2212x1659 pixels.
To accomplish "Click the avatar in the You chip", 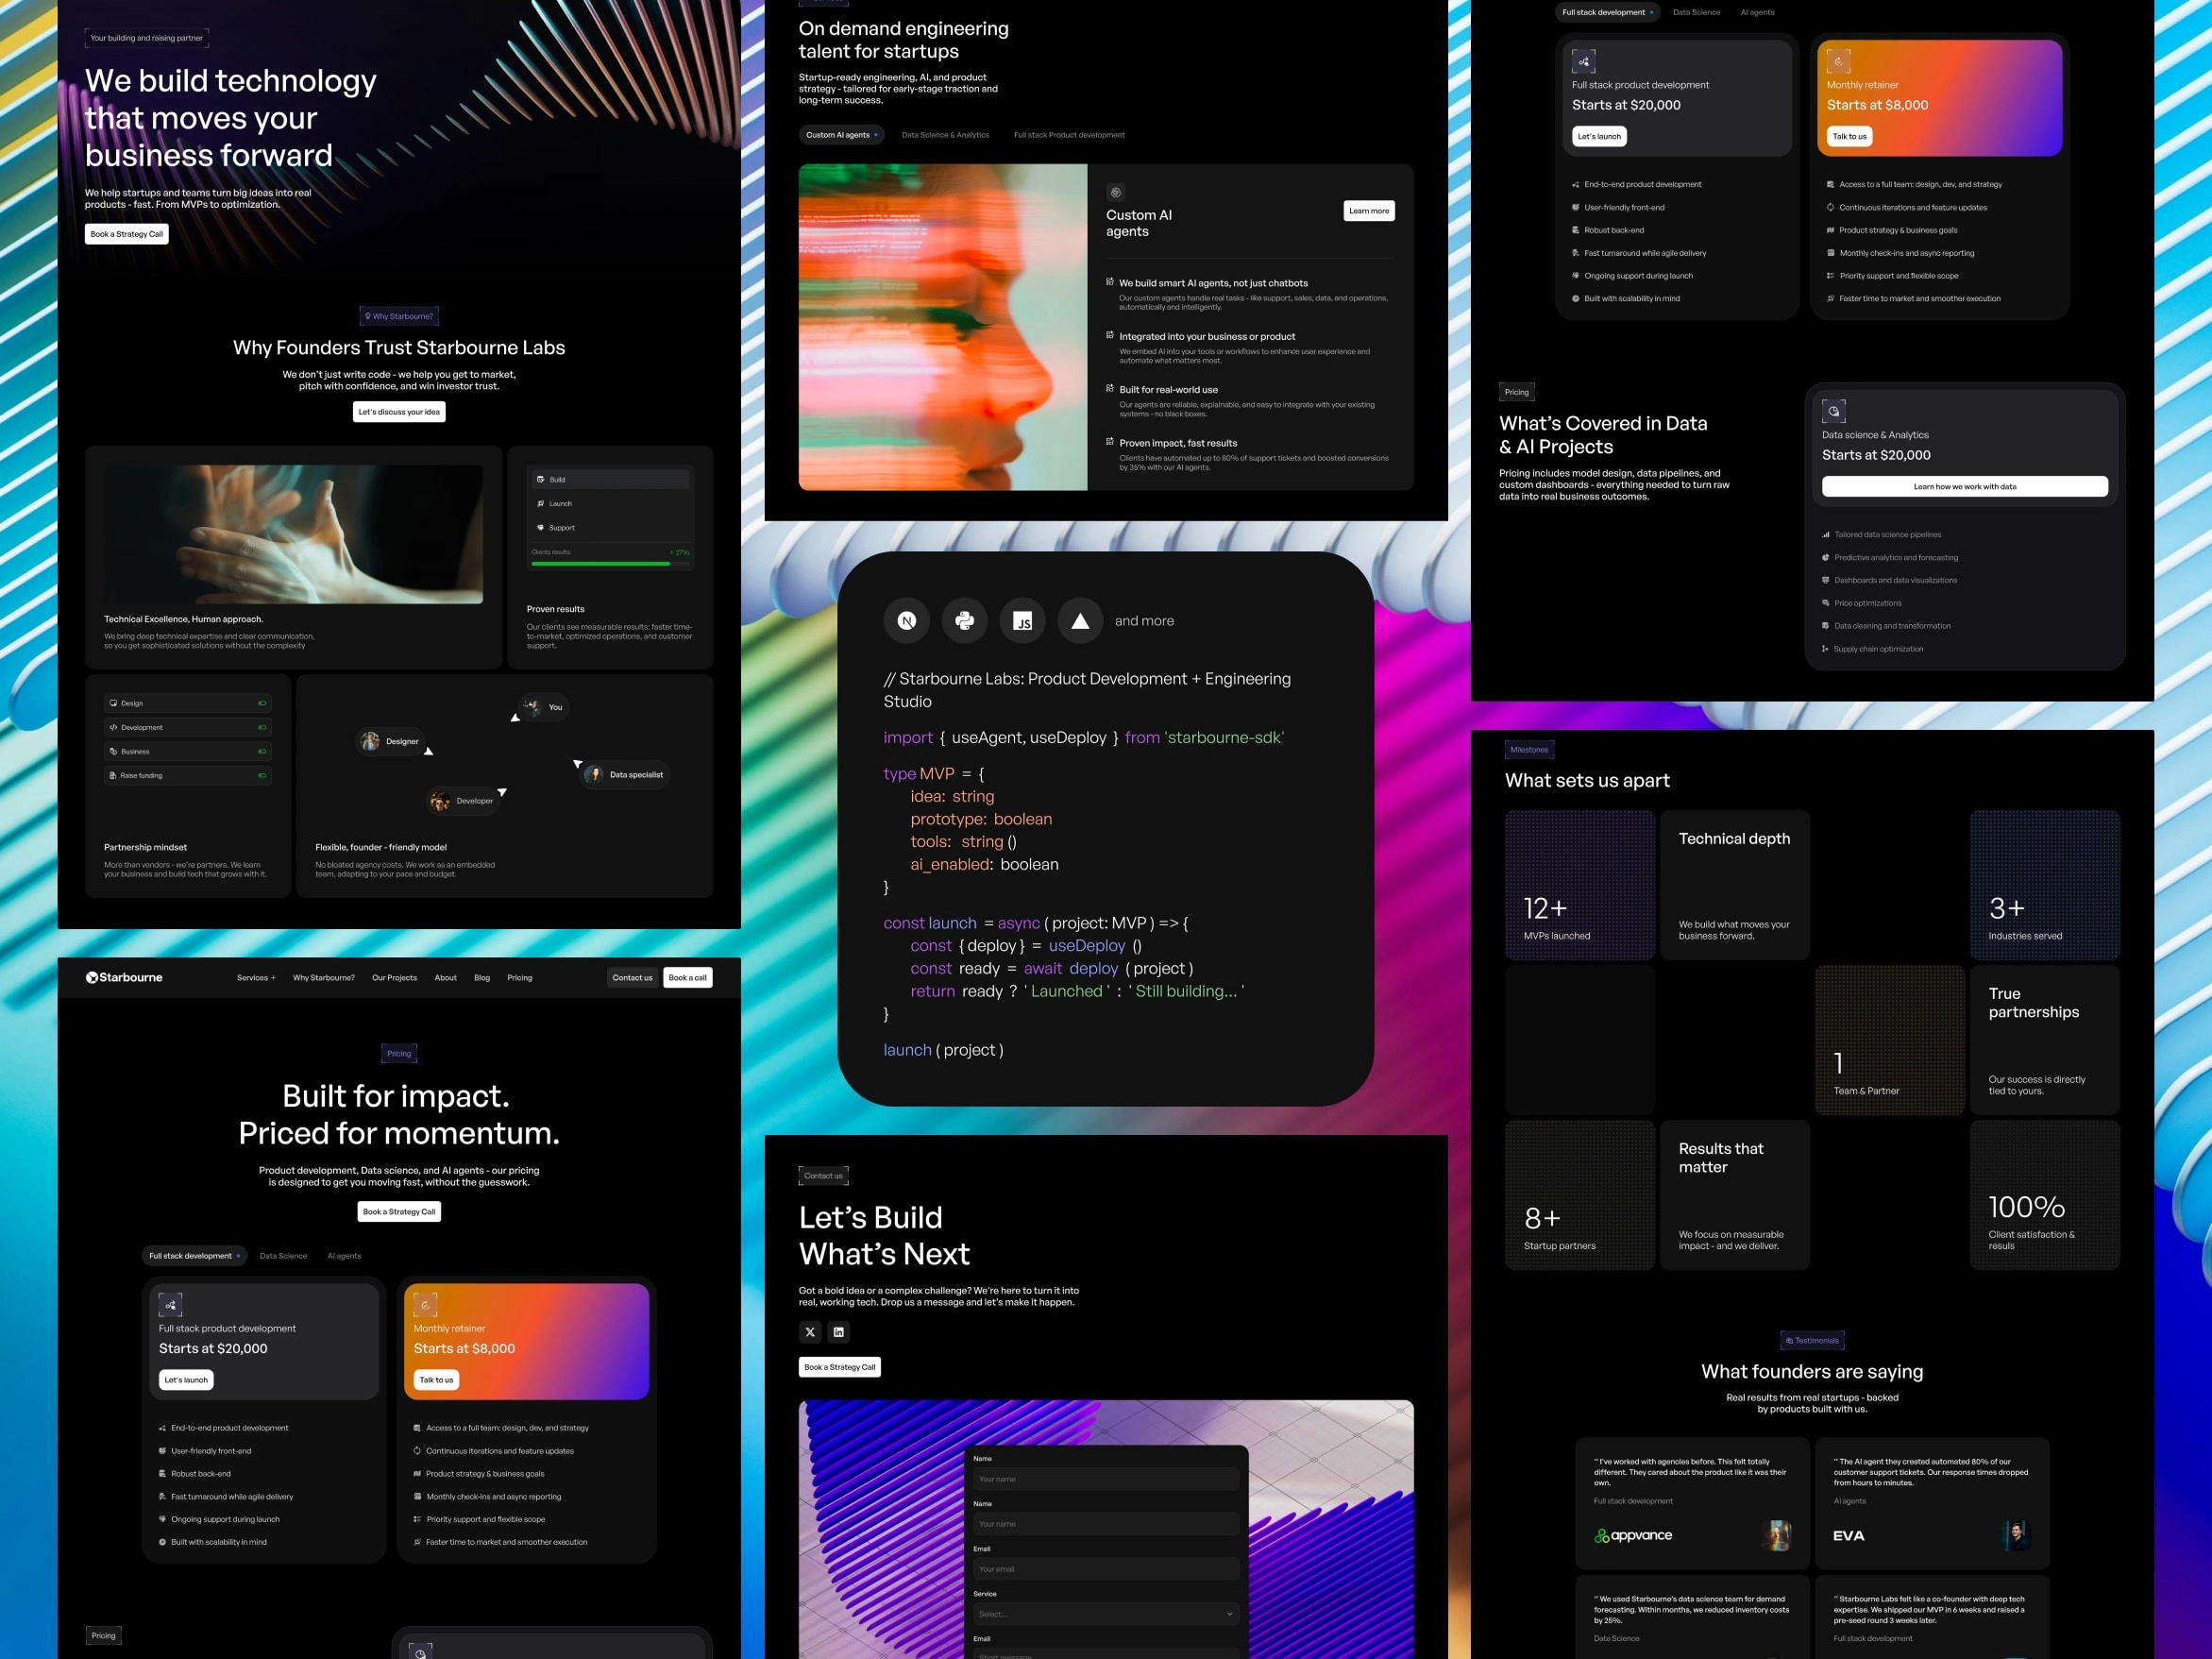I will pyautogui.click(x=533, y=707).
